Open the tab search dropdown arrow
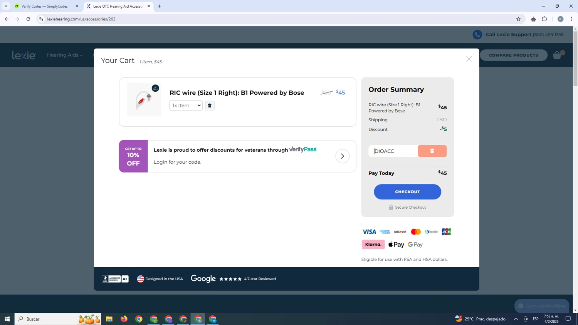The image size is (578, 325). point(6,6)
